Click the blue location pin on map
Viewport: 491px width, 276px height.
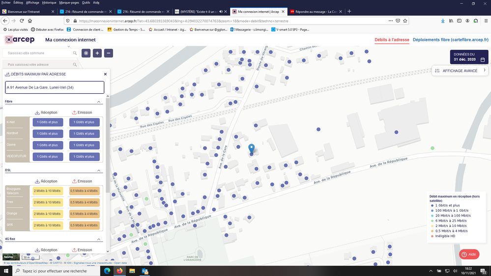coord(252,148)
